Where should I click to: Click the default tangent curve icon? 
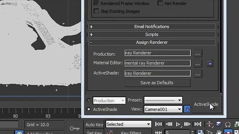(110, 132)
